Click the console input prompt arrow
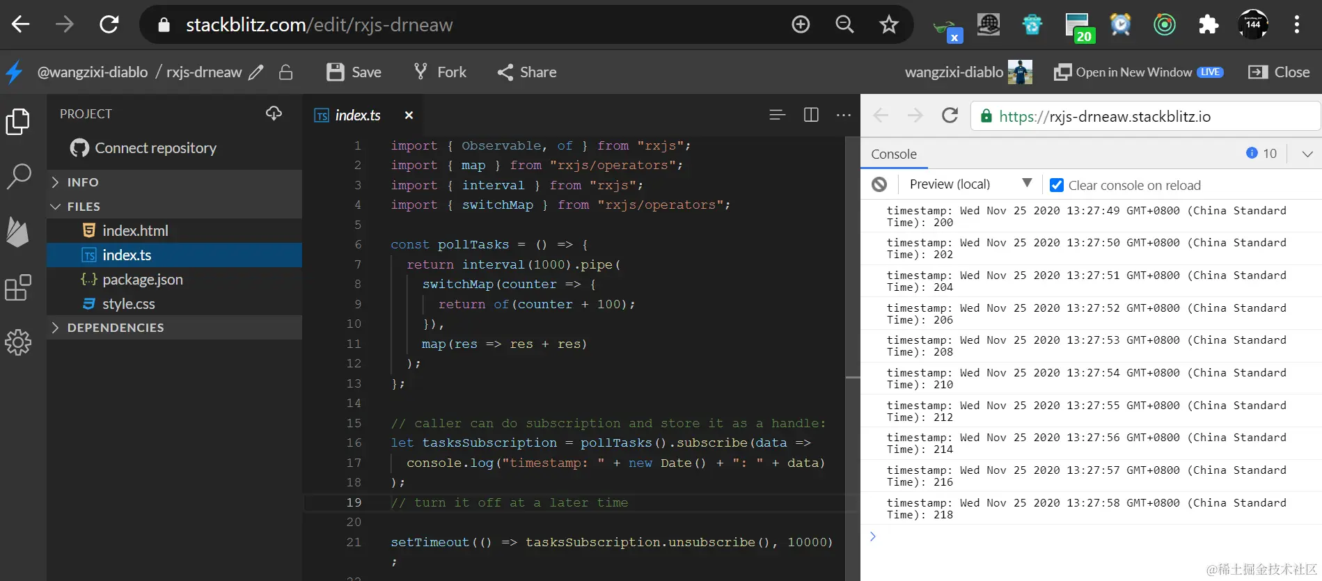This screenshot has width=1322, height=581. pyautogui.click(x=872, y=536)
